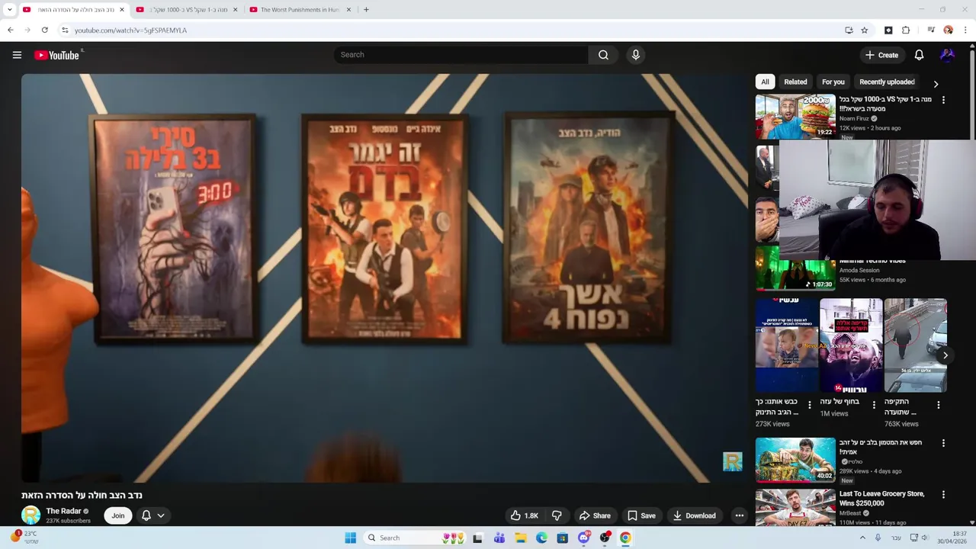This screenshot has height=549, width=976.
Task: Select the All filter chip
Action: point(765,82)
